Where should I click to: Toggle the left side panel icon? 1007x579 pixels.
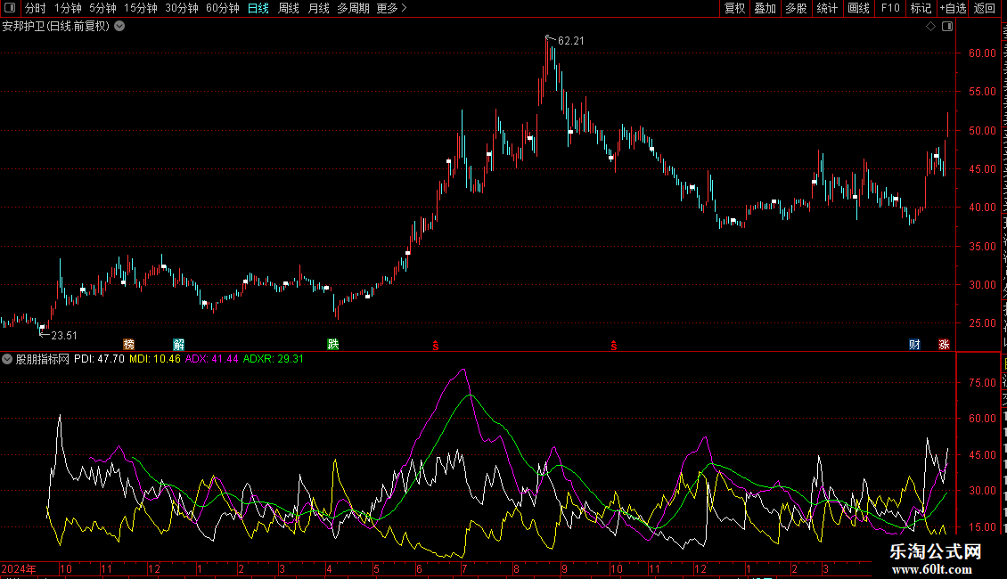10,8
